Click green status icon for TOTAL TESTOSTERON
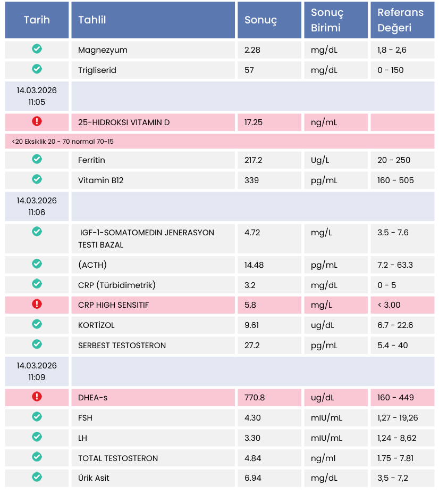This screenshot has height=493, width=439. pyautogui.click(x=37, y=457)
